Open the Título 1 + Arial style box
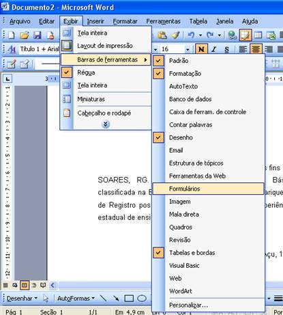The image size is (283, 315). 39,49
